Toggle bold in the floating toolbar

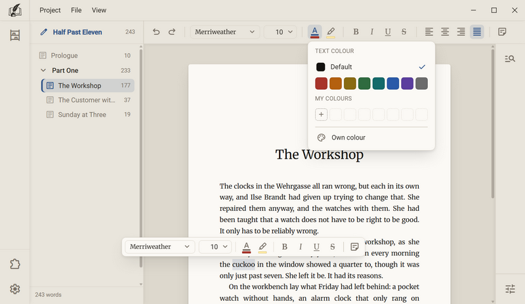[x=285, y=247]
